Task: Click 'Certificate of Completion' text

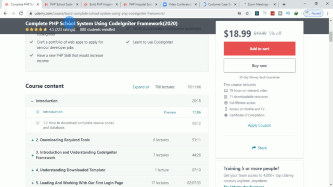Action: pos(247,115)
